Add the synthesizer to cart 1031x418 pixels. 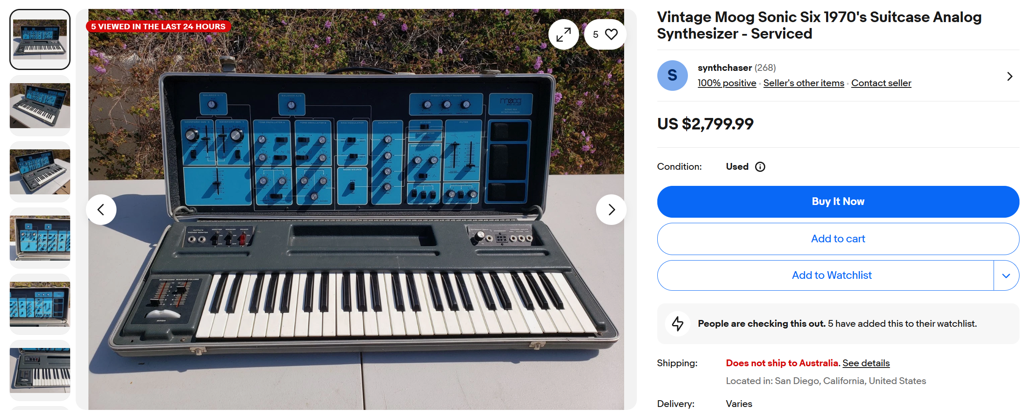(838, 239)
